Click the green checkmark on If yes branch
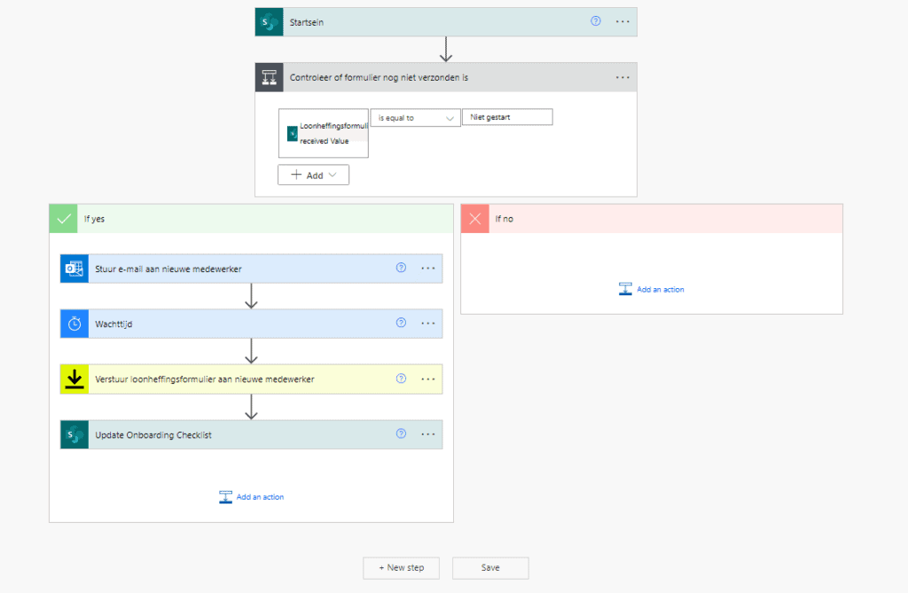The image size is (908, 593). point(63,219)
